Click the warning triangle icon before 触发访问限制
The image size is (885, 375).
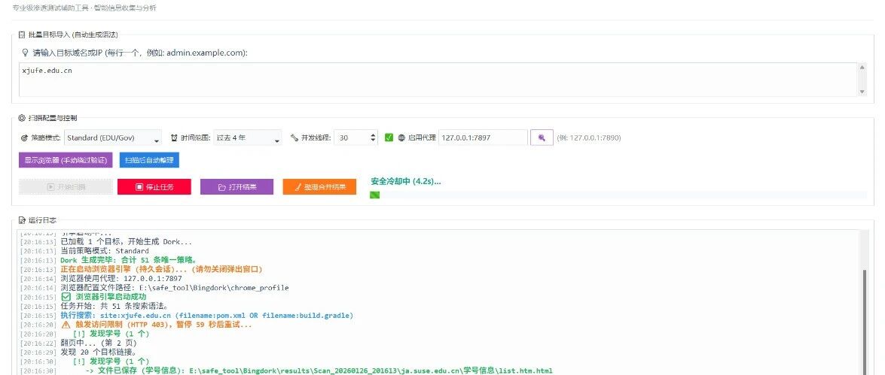[66, 325]
